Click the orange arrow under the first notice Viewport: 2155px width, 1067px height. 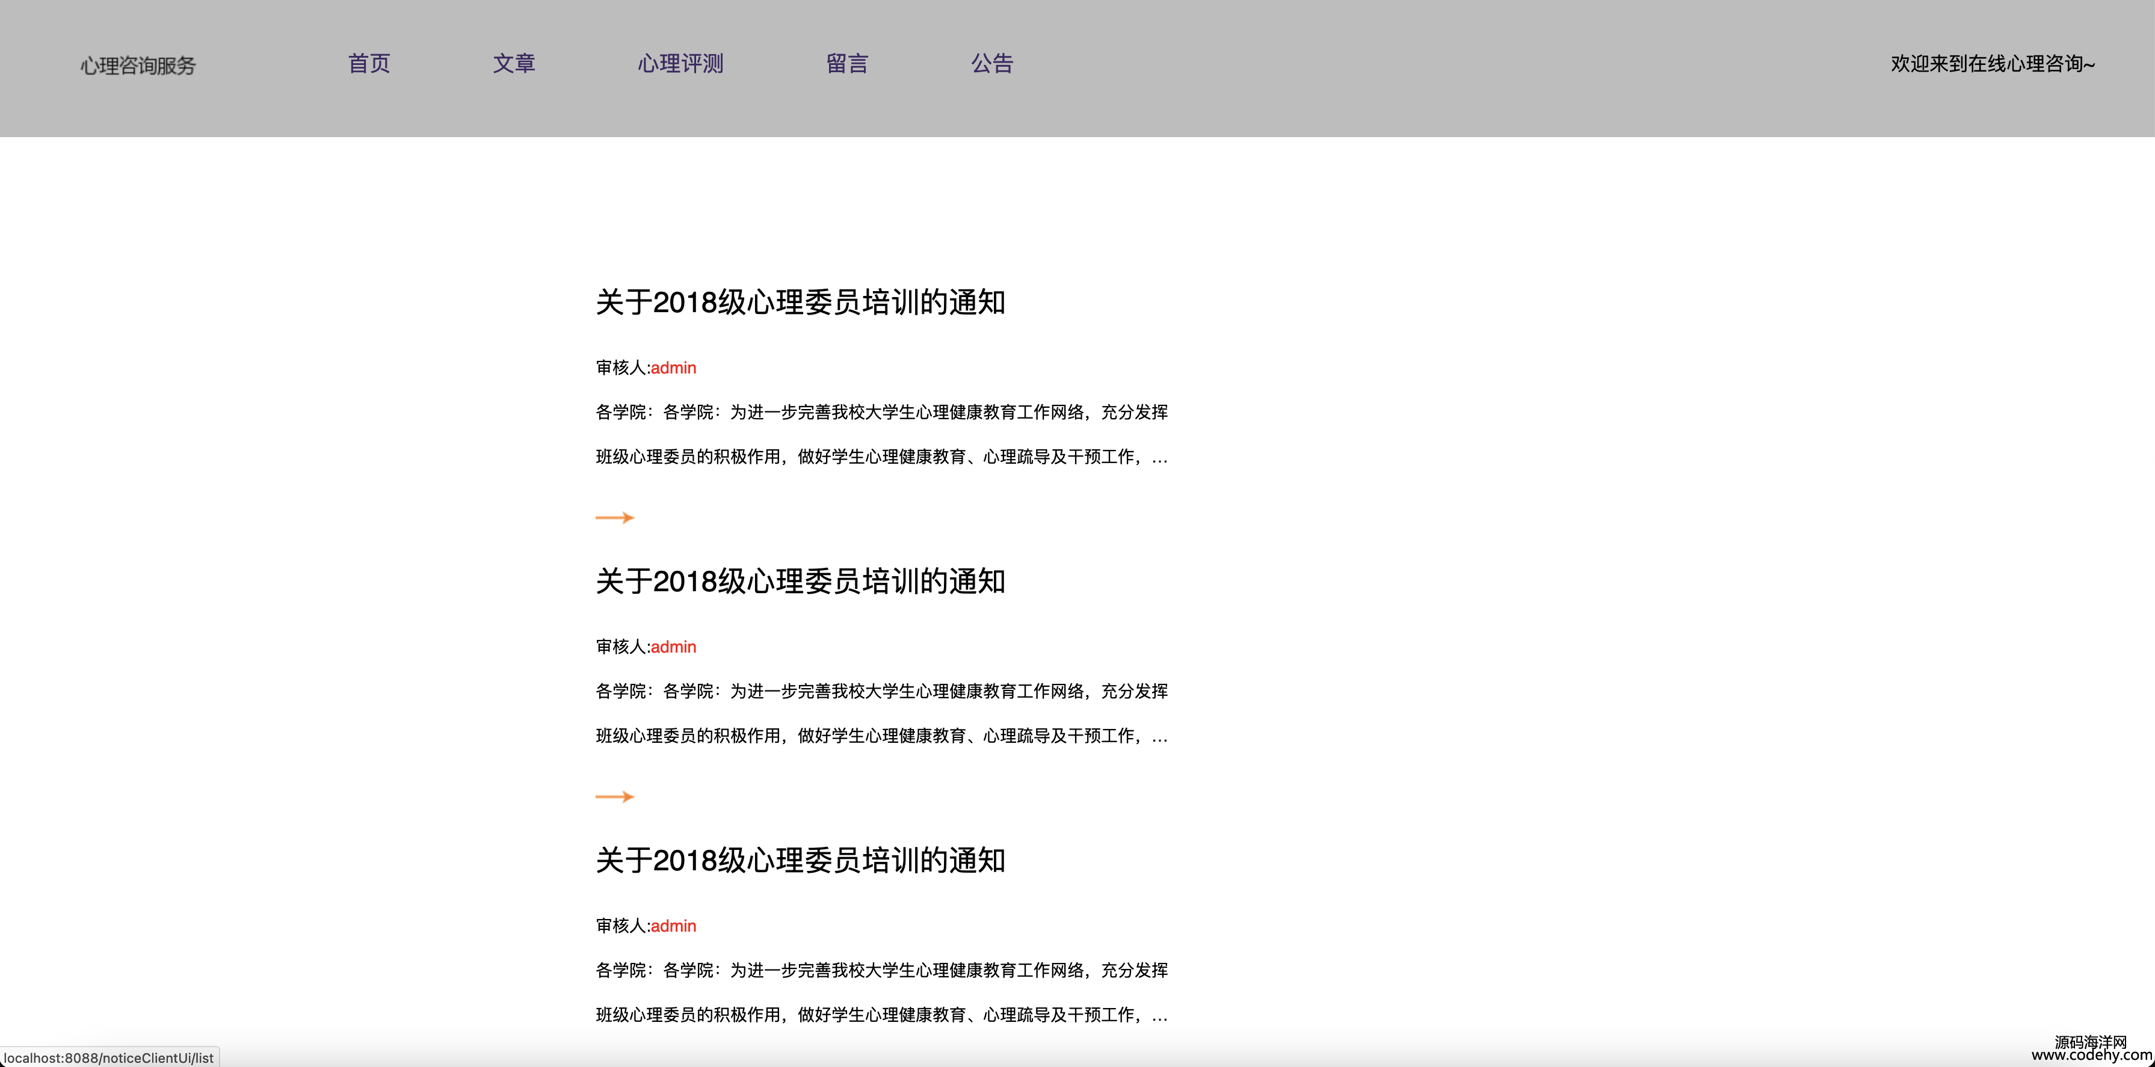tap(615, 518)
